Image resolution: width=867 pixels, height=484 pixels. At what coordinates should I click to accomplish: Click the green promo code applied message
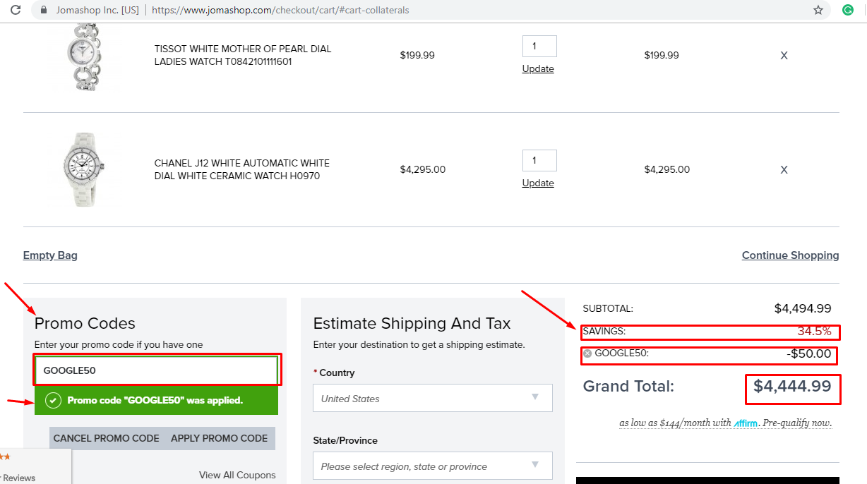click(157, 401)
